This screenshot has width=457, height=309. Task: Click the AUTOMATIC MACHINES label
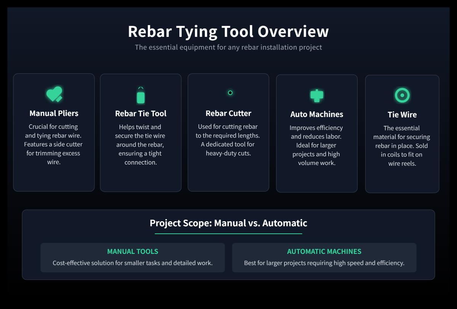tap(324, 251)
